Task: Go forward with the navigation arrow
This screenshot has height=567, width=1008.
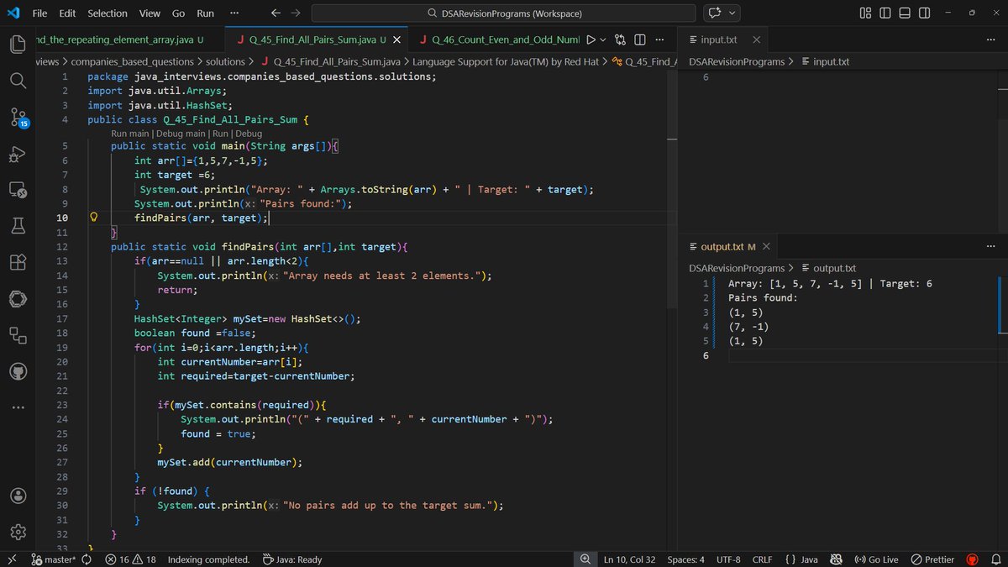Action: click(x=296, y=13)
